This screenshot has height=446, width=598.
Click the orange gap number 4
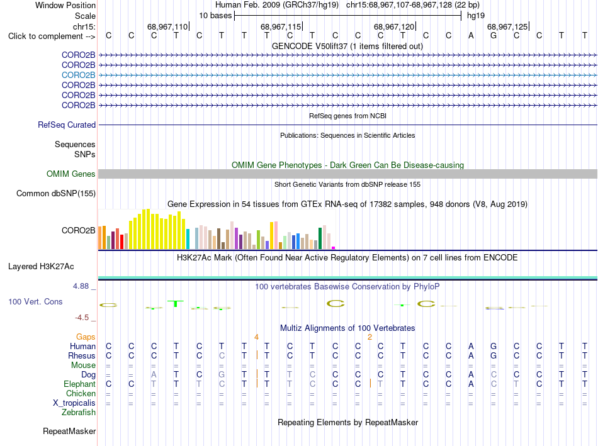click(256, 337)
